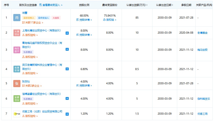The height and width of the screenshot is (121, 214).
Task: Open 伽利略资本 related product link
Action: tap(204, 99)
